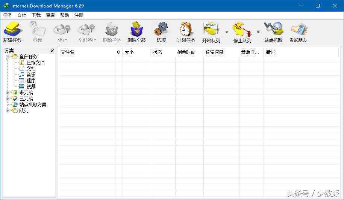The width and height of the screenshot is (344, 200).
Task: Open 选项 (options) gear icon
Action: [161, 29]
